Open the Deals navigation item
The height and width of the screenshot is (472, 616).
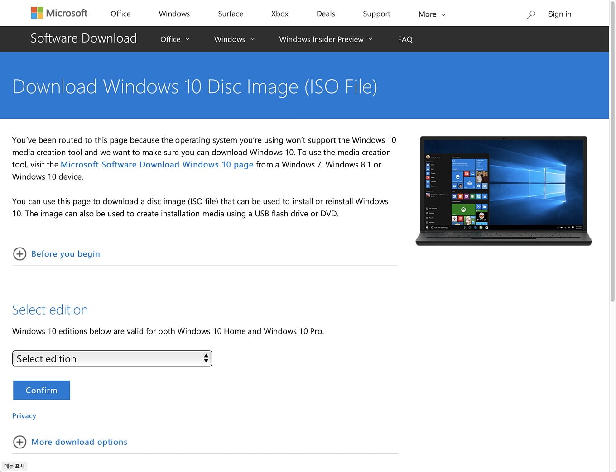(x=326, y=14)
